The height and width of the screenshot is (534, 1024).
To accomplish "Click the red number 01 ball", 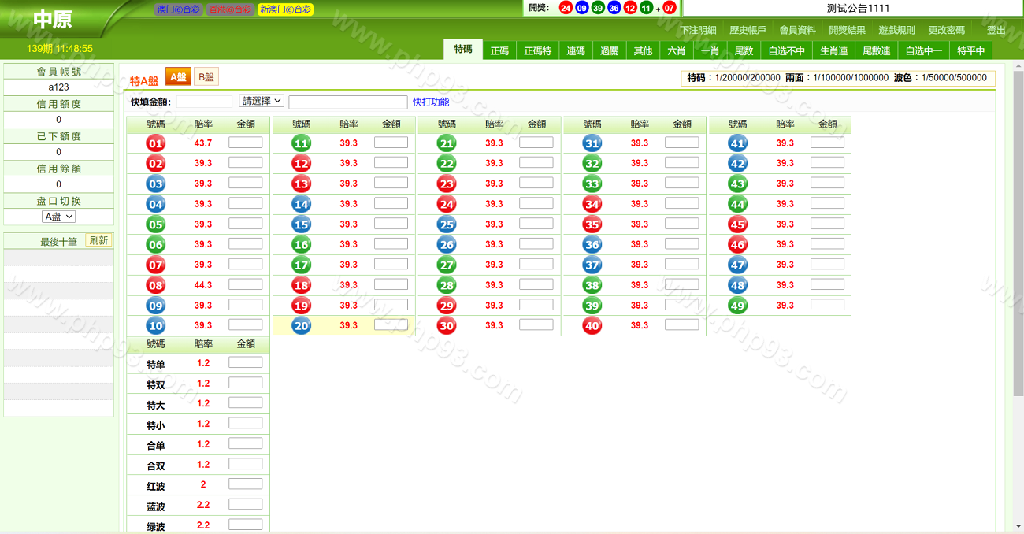I will 155,143.
